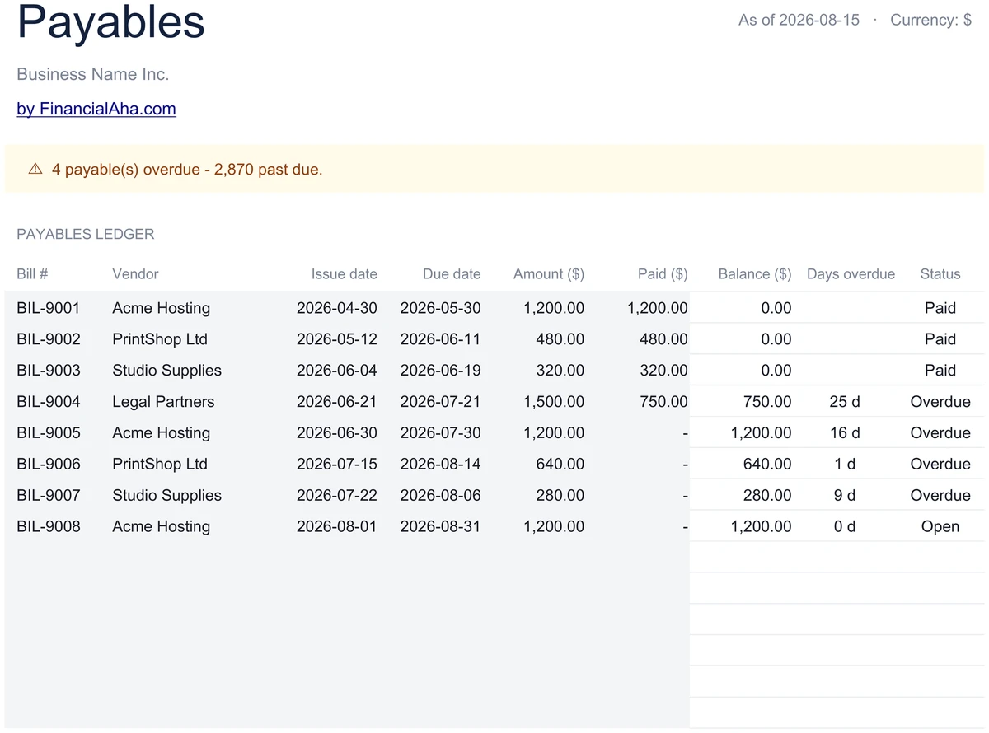Click the overdue alert message text
989x733 pixels.
(187, 170)
